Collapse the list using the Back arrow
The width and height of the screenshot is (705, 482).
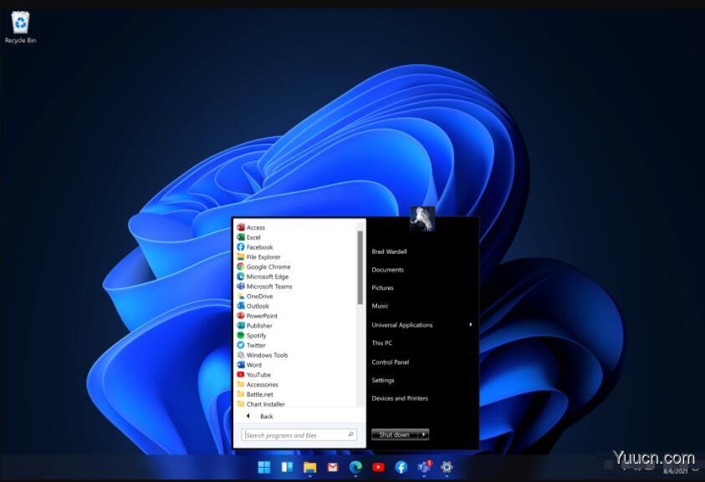coord(248,415)
